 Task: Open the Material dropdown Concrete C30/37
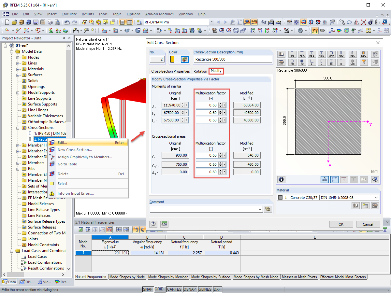tap(328, 197)
